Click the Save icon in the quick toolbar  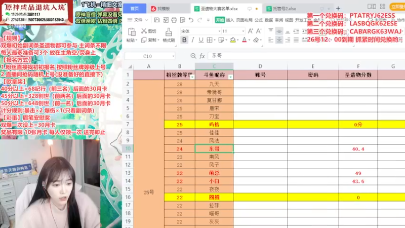[x=157, y=20]
